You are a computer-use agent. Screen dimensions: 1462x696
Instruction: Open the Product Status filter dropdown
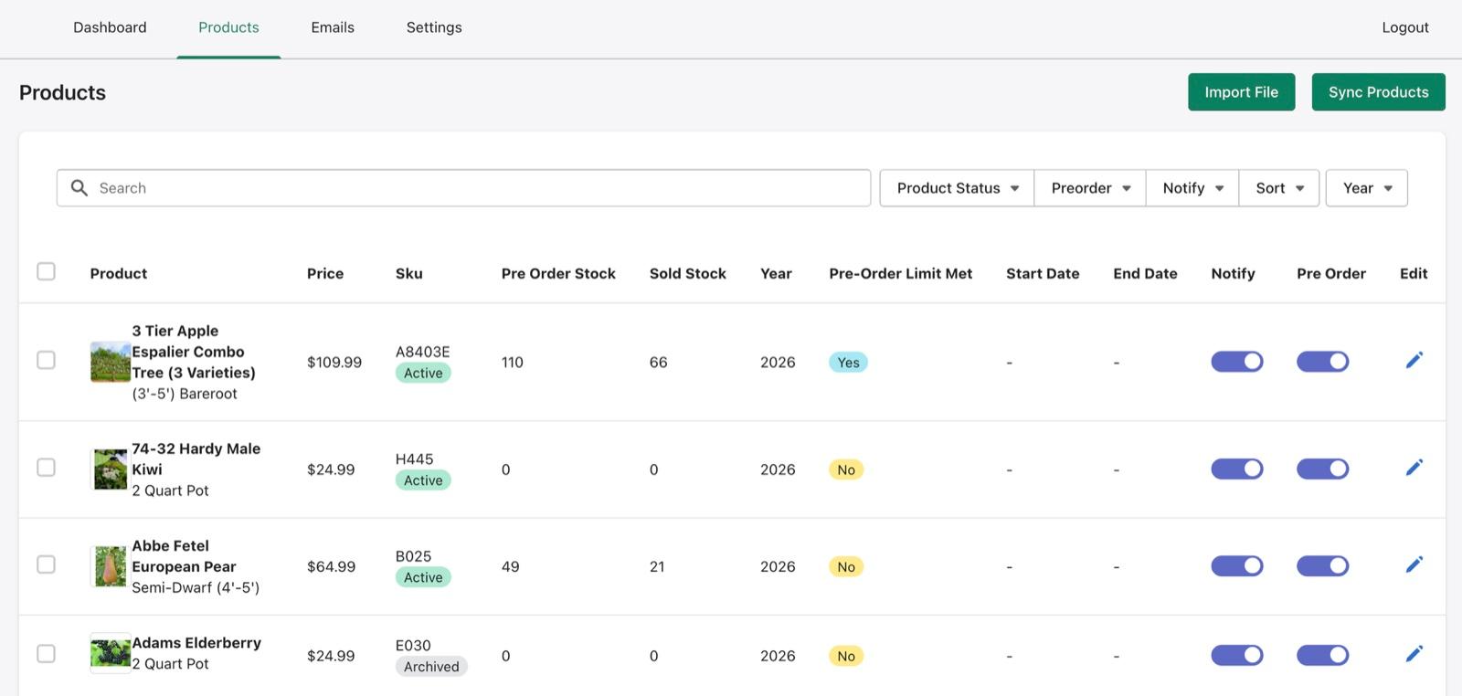click(957, 188)
